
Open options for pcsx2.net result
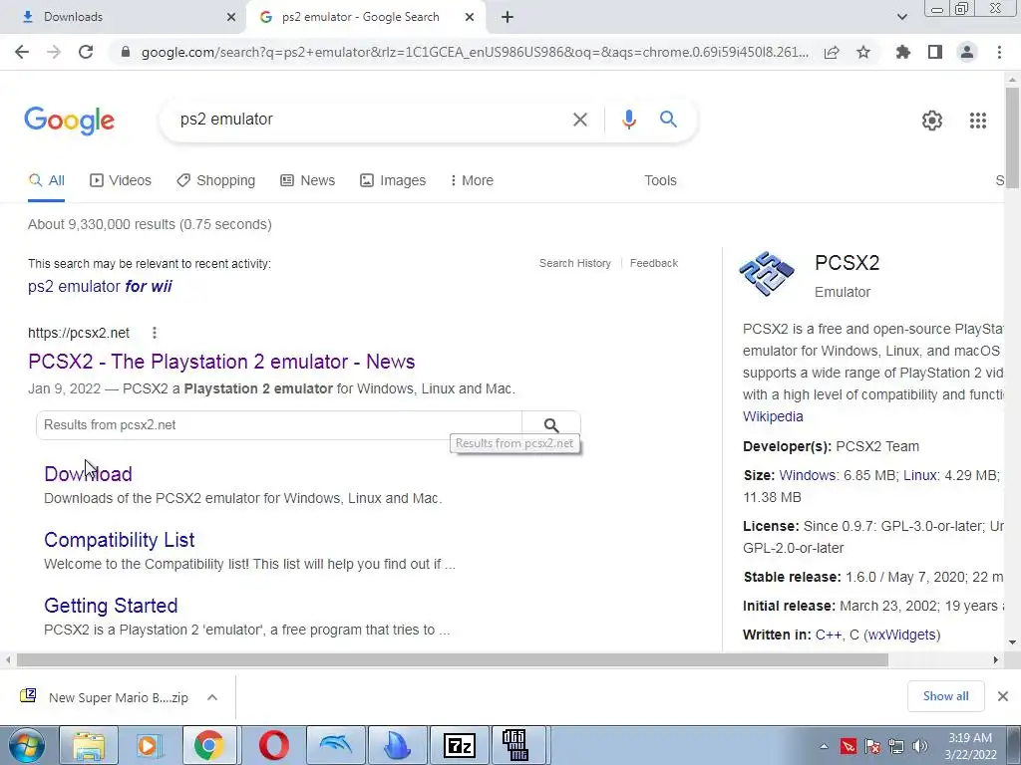(155, 333)
